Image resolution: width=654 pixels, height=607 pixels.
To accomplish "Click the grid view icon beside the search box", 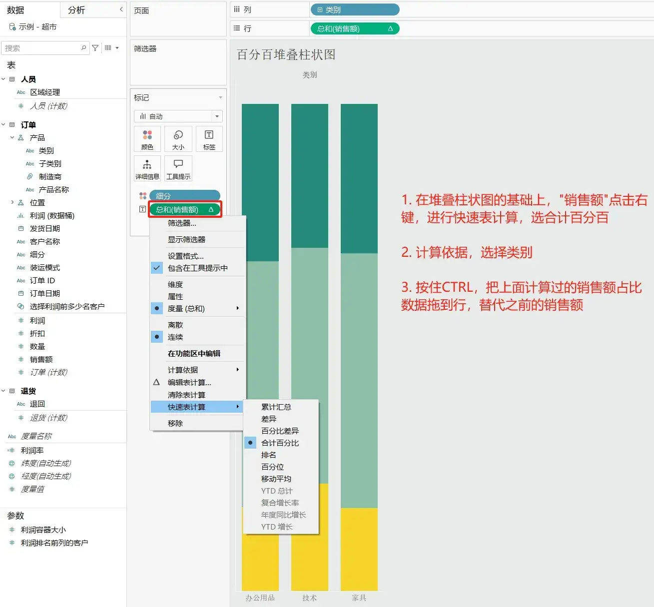I will point(108,47).
